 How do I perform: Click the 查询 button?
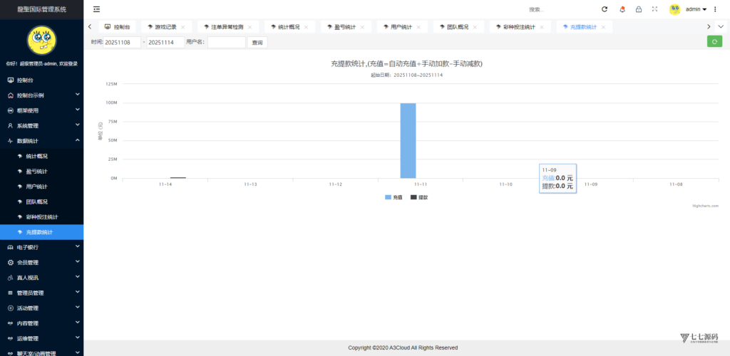(257, 43)
